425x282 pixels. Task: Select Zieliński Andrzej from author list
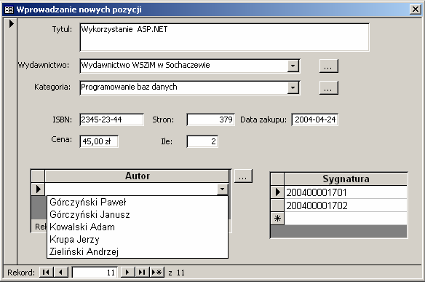click(138, 251)
